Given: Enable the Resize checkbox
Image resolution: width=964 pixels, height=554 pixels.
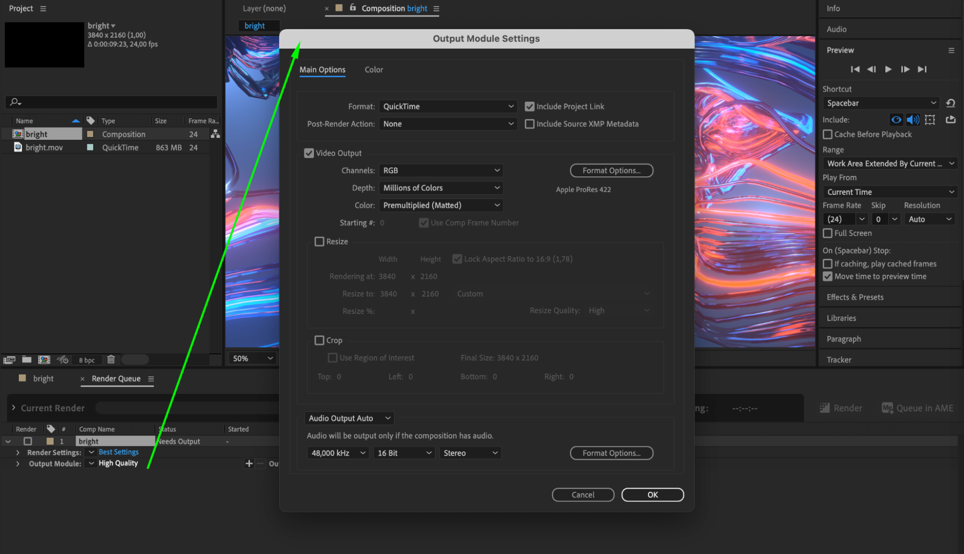Looking at the screenshot, I should 319,242.
